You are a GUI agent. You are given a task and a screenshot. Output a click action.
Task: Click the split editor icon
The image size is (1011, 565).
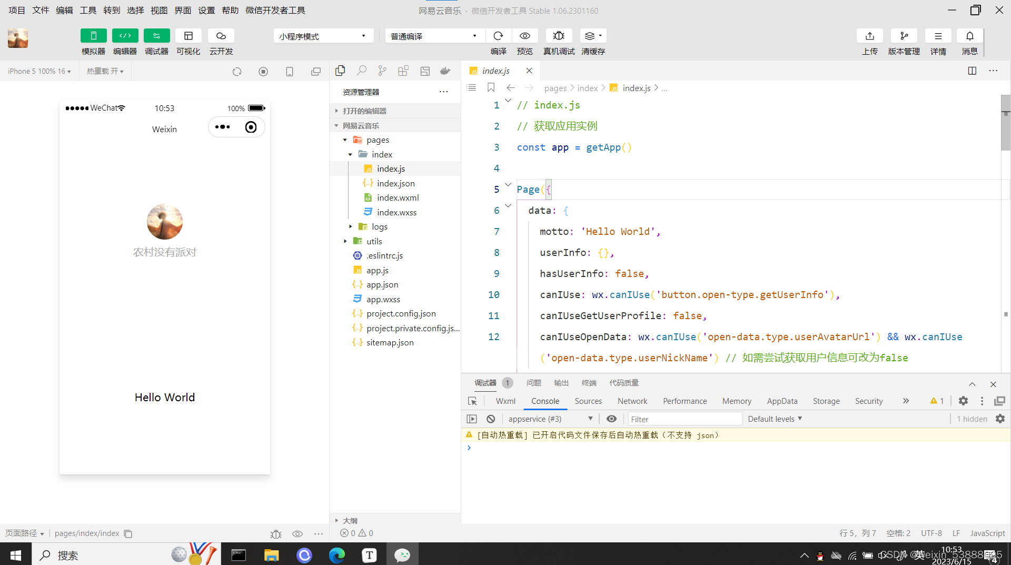pos(972,71)
